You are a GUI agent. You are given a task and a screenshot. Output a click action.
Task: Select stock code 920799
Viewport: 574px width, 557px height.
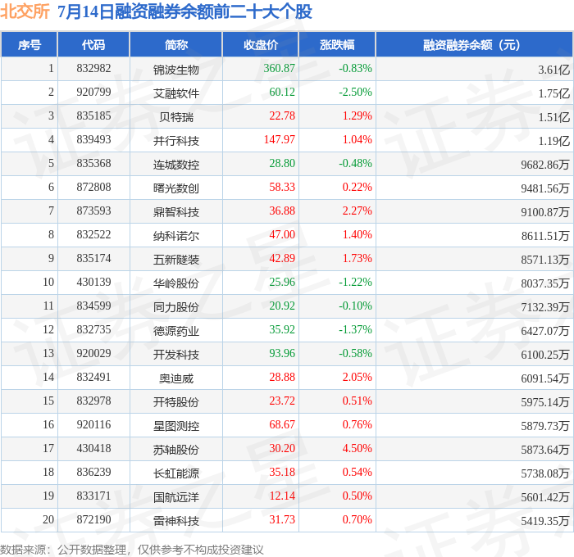pyautogui.click(x=93, y=93)
